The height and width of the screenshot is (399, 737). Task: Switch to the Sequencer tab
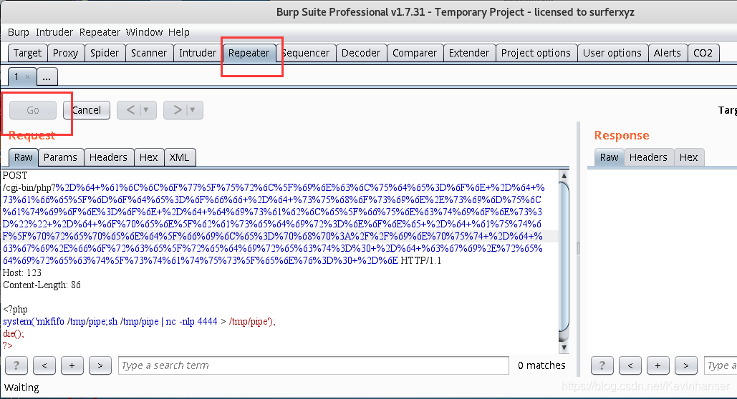306,53
